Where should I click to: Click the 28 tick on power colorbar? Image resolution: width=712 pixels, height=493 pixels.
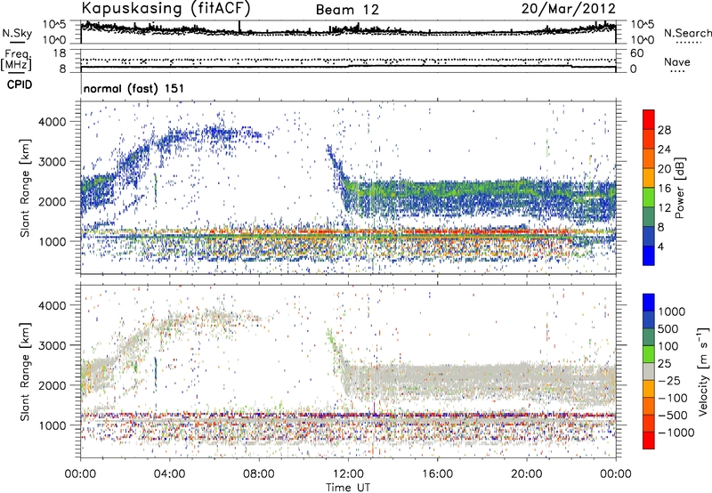pos(664,130)
